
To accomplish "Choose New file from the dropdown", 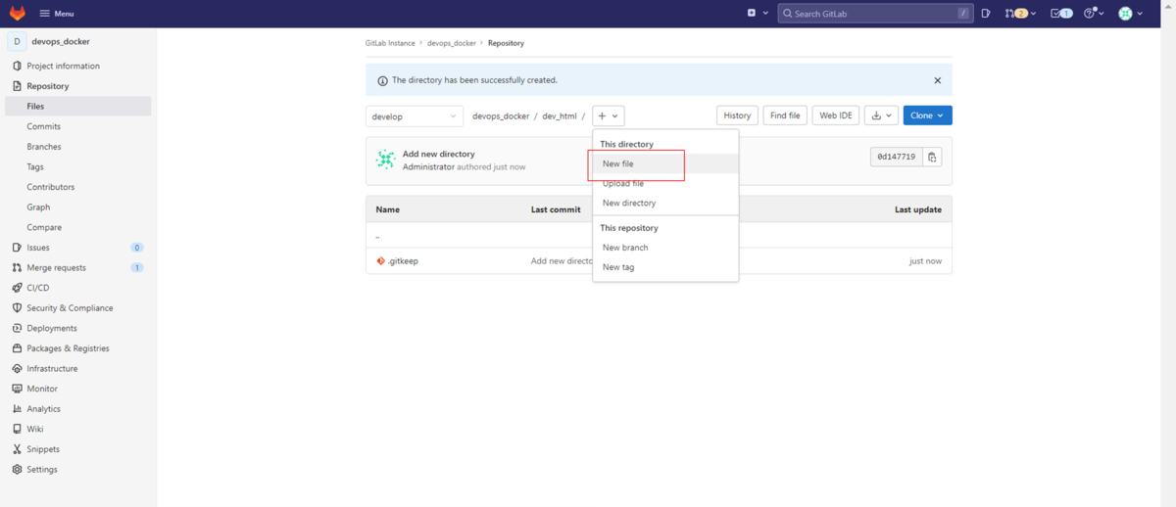I will point(665,163).
